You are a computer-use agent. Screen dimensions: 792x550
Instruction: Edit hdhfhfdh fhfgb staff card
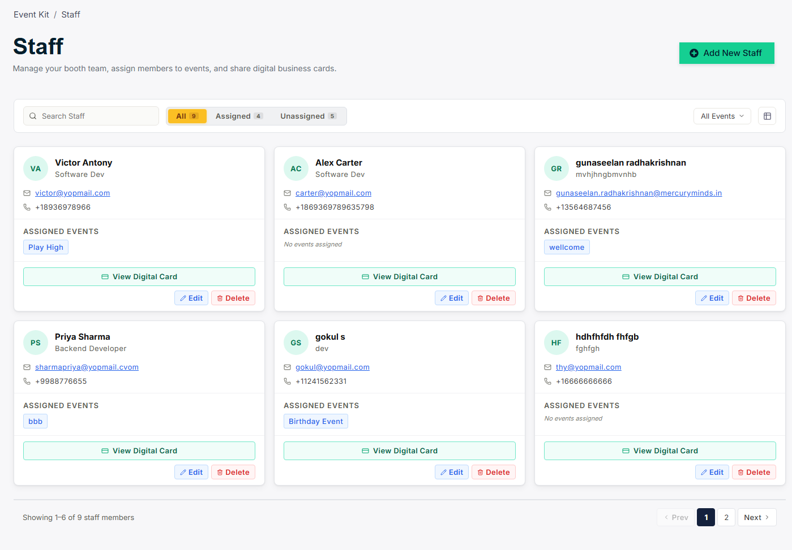[712, 472]
